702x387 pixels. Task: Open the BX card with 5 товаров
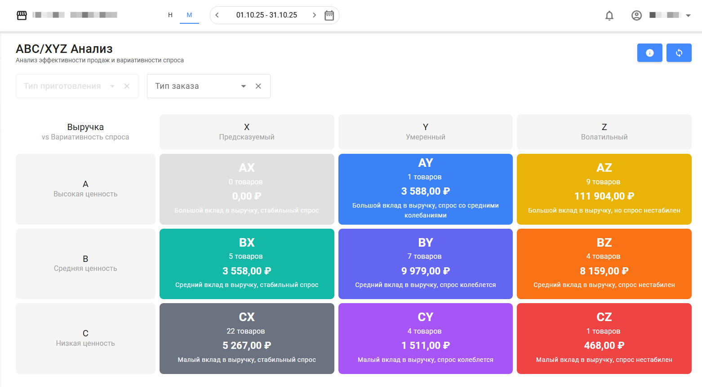click(247, 264)
